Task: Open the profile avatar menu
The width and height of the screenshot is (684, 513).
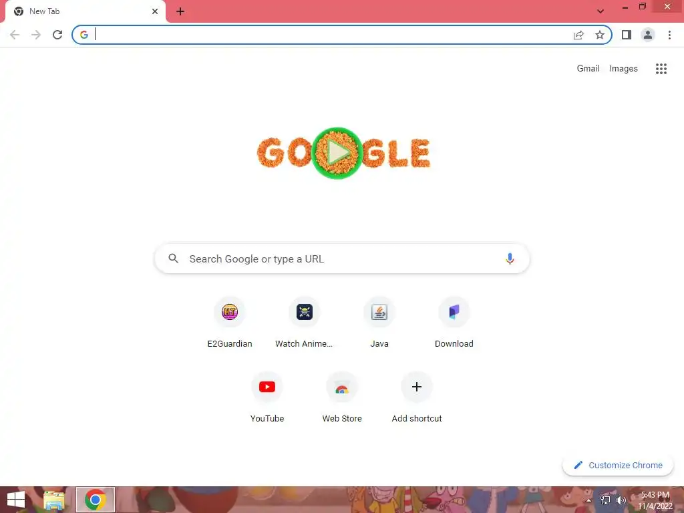Action: click(648, 35)
